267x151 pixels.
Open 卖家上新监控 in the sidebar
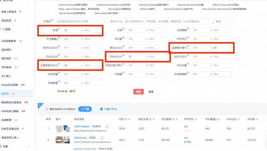(x=9, y=12)
